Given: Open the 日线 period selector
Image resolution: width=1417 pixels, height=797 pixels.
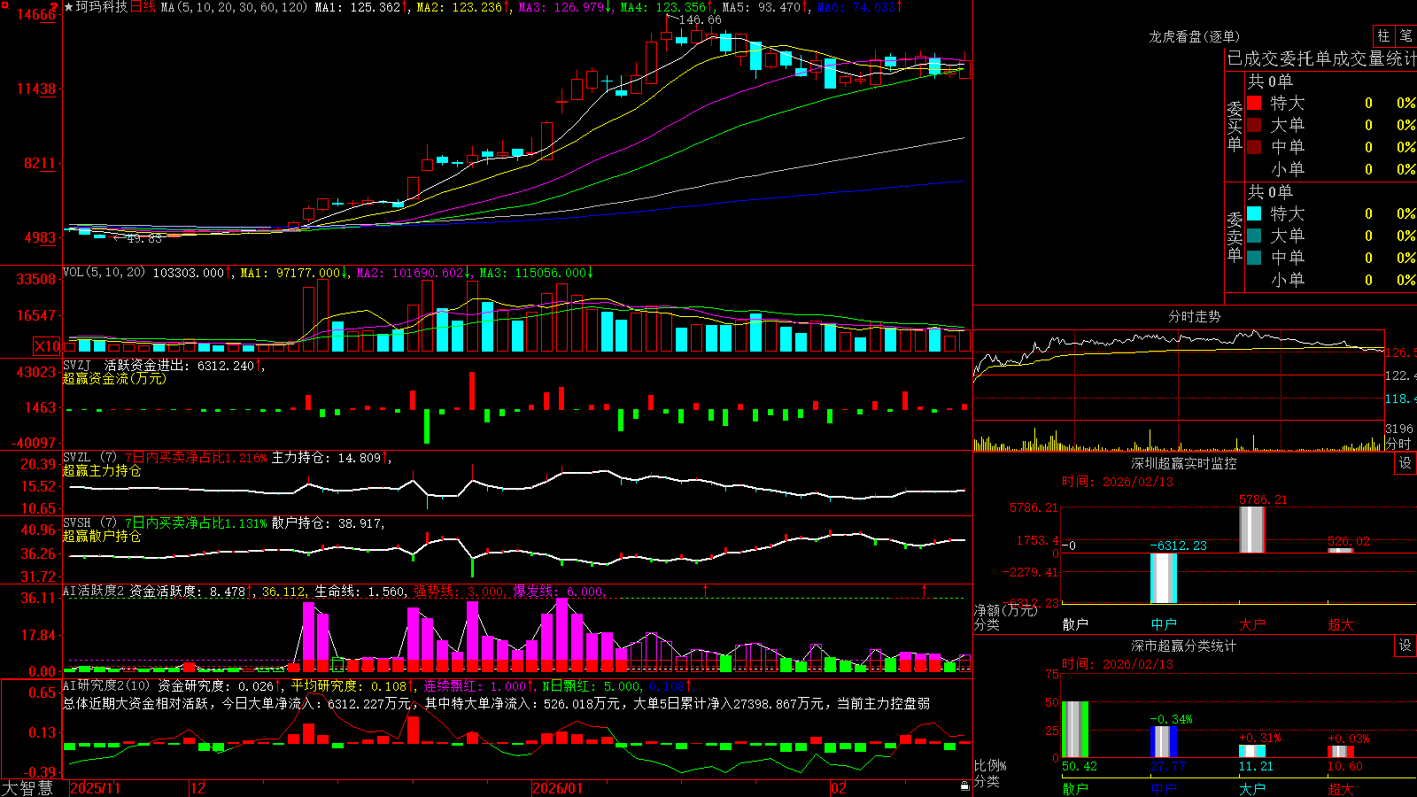Looking at the screenshot, I should [143, 7].
